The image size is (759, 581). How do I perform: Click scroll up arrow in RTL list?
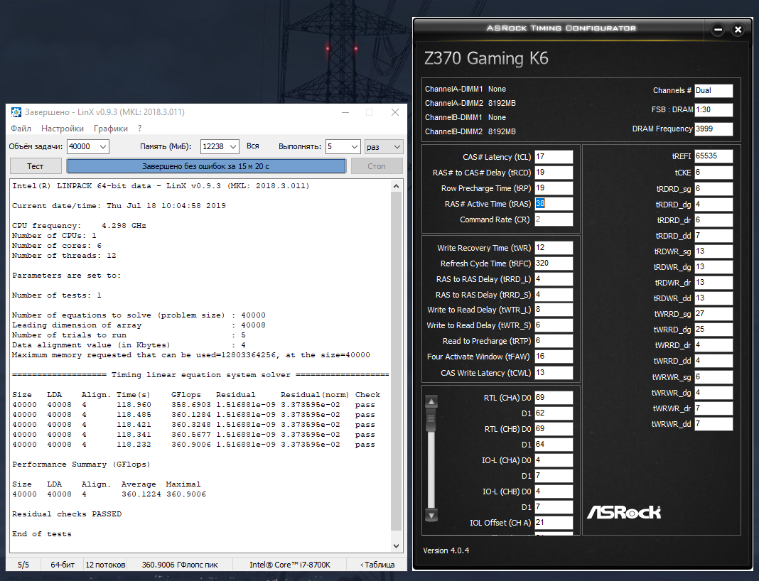pos(431,401)
